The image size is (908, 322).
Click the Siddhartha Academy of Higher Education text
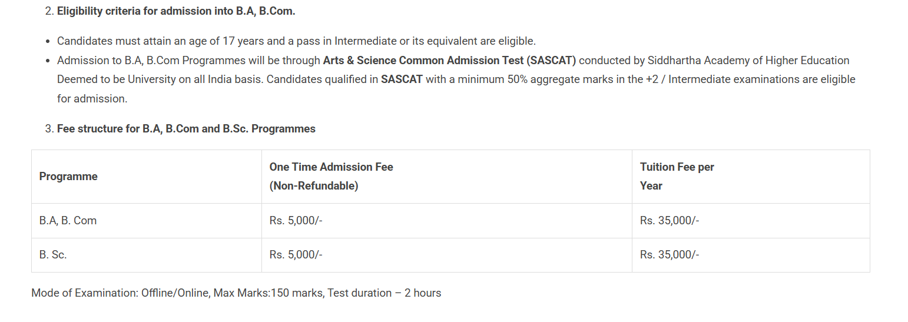[x=748, y=60]
